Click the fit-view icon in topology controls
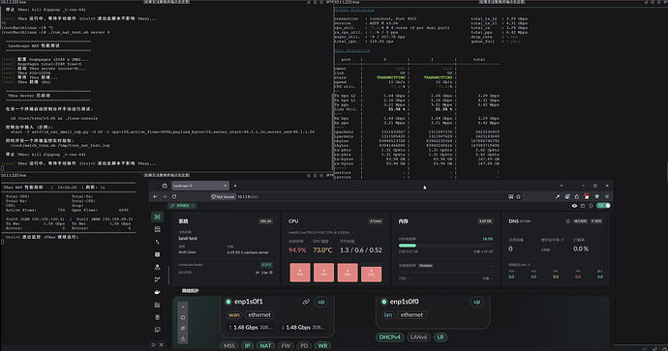The height and width of the screenshot is (351, 668). point(183,317)
